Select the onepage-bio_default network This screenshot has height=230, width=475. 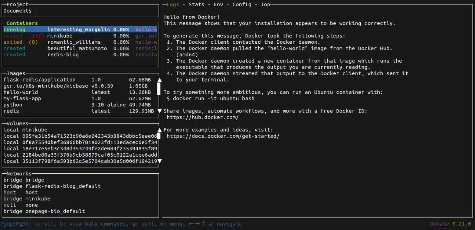[55, 211]
